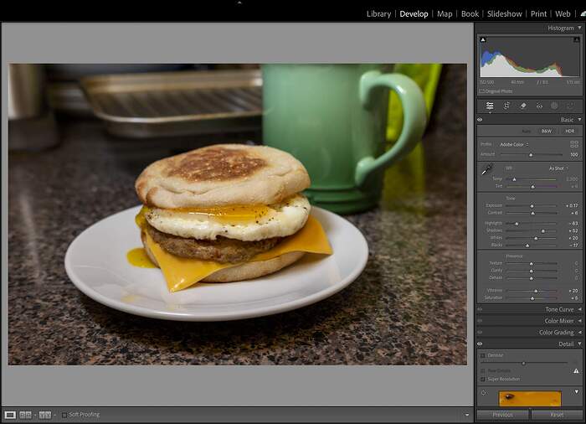Image resolution: width=586 pixels, height=424 pixels.
Task: Expand the Color Grading panel
Action: click(558, 333)
